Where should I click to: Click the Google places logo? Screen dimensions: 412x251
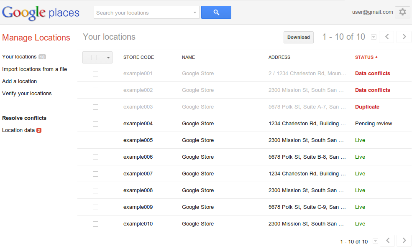coord(41,13)
